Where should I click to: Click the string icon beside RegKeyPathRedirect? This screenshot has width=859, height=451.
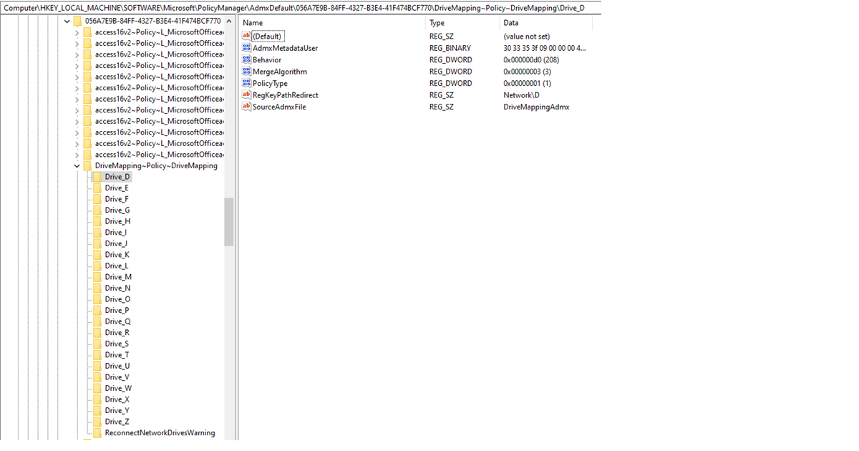point(247,94)
